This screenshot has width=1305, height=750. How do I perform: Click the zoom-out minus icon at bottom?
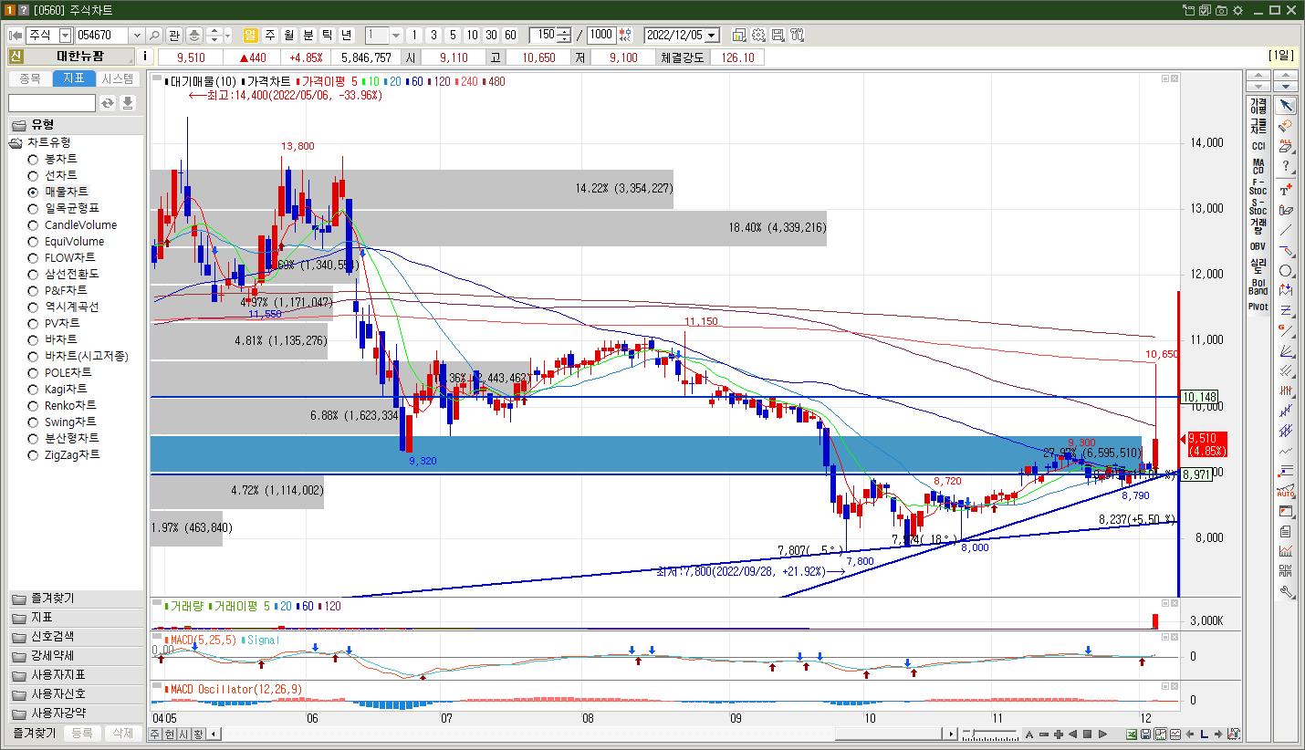[x=1044, y=734]
